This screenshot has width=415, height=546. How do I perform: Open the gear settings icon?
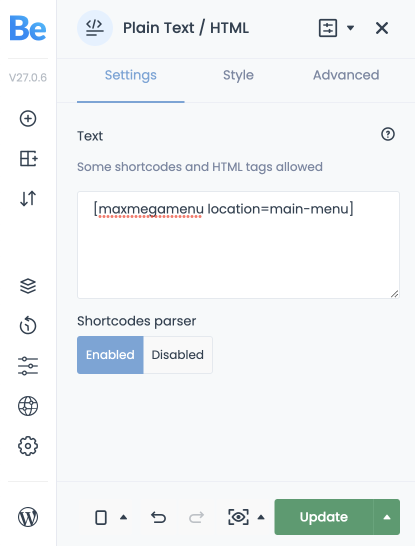click(28, 445)
